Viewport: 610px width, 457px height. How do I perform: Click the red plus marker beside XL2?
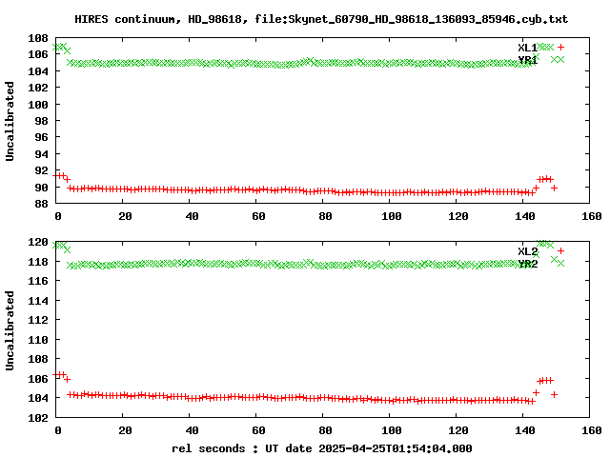point(560,250)
